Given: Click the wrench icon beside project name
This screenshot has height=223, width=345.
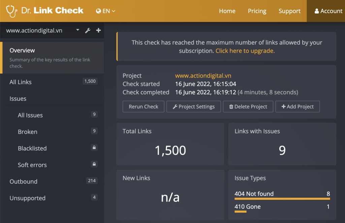Looking at the screenshot, I should (x=88, y=31).
